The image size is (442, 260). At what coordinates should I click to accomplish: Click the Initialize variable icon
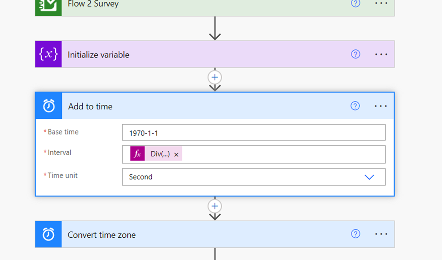(48, 54)
